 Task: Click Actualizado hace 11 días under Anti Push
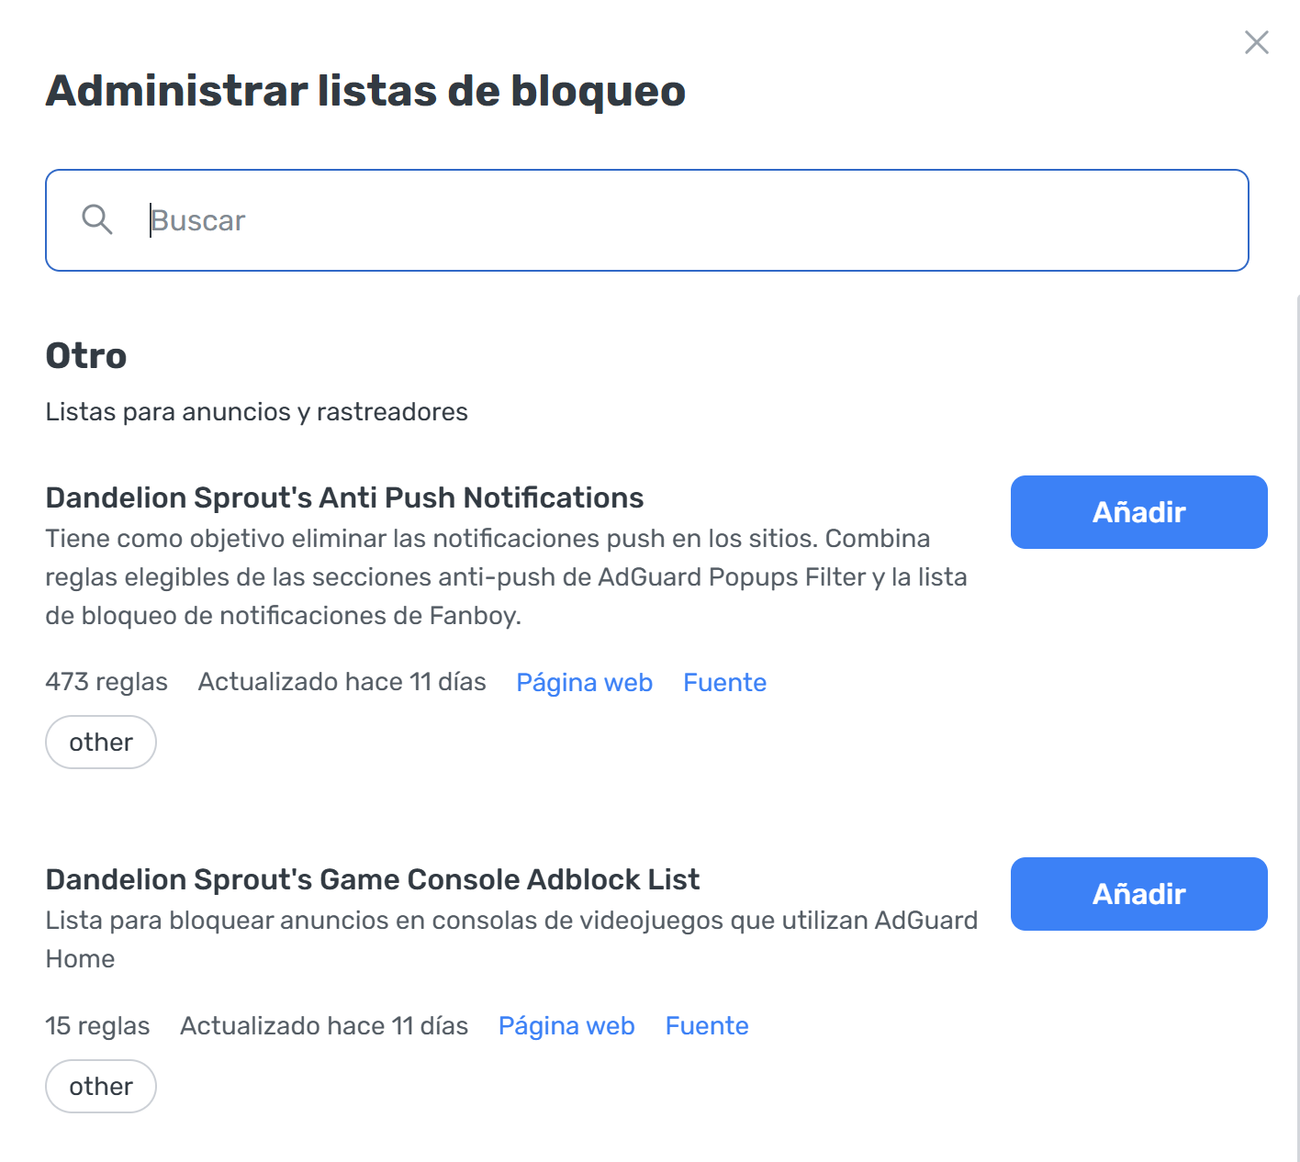tap(342, 682)
